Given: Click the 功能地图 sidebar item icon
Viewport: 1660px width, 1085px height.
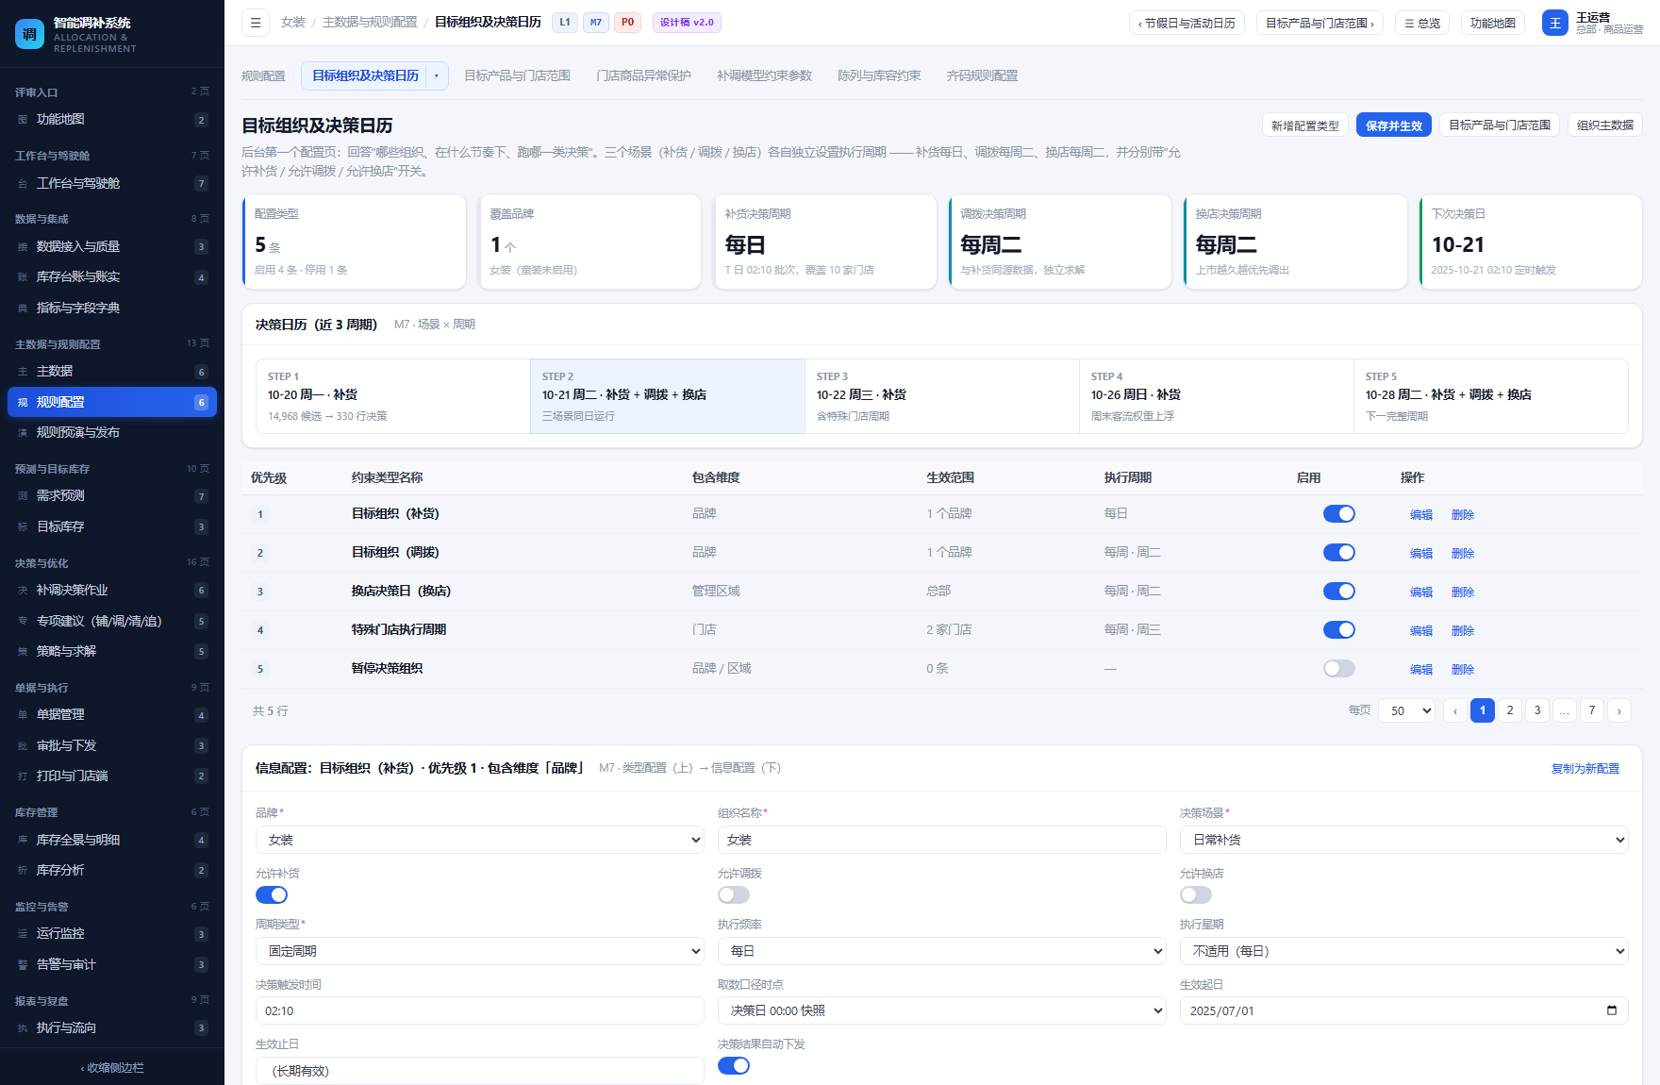Looking at the screenshot, I should [x=23, y=120].
